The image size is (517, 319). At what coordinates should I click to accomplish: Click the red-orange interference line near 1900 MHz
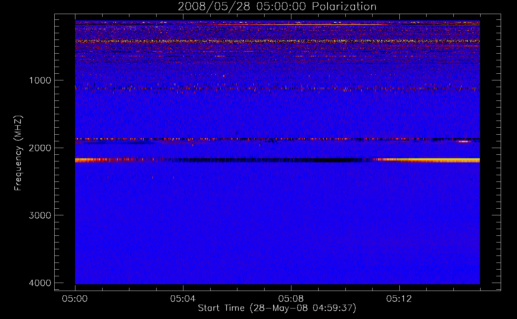[277, 139]
